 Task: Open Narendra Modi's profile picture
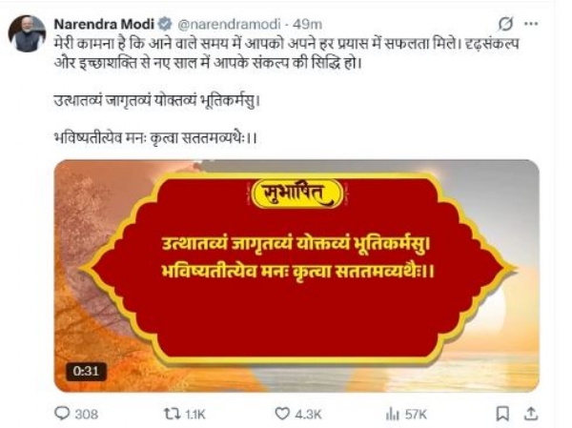(27, 33)
